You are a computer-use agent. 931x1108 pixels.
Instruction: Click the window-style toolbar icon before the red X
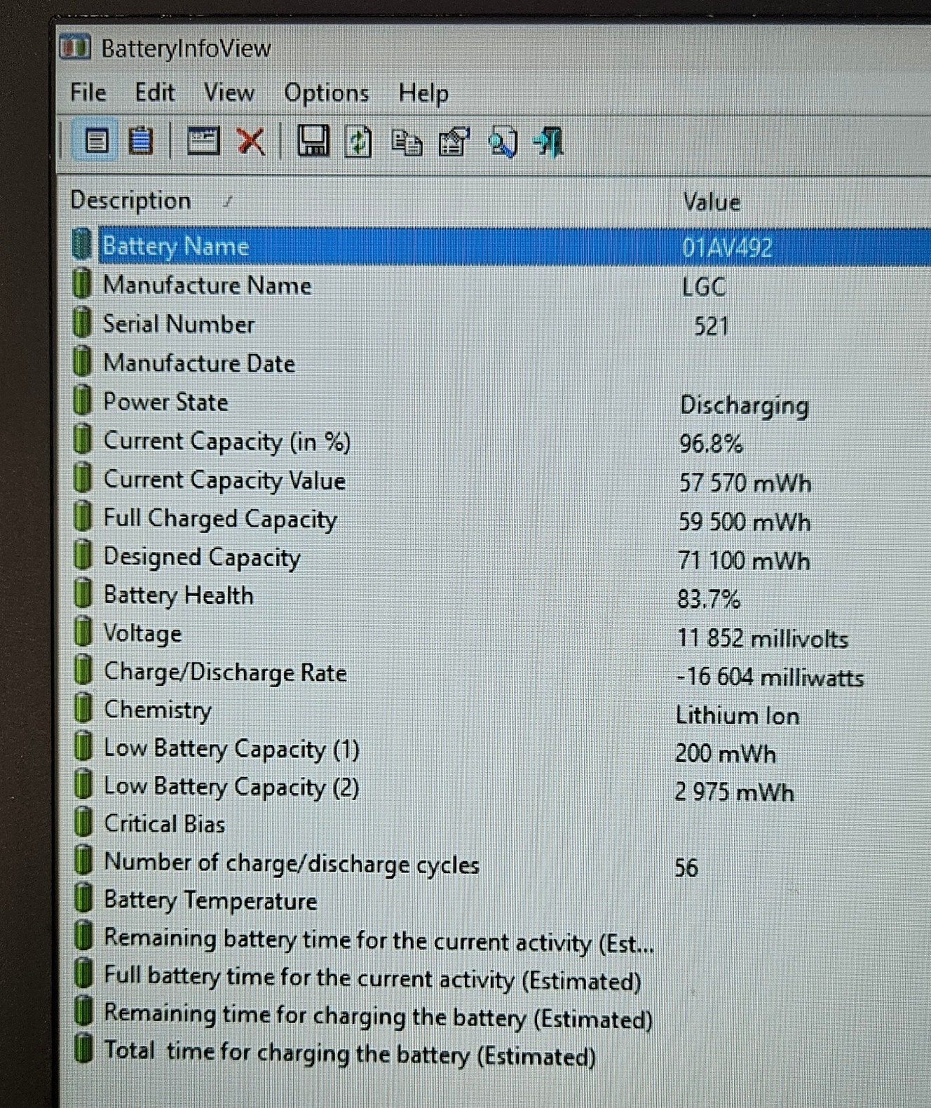coord(203,142)
